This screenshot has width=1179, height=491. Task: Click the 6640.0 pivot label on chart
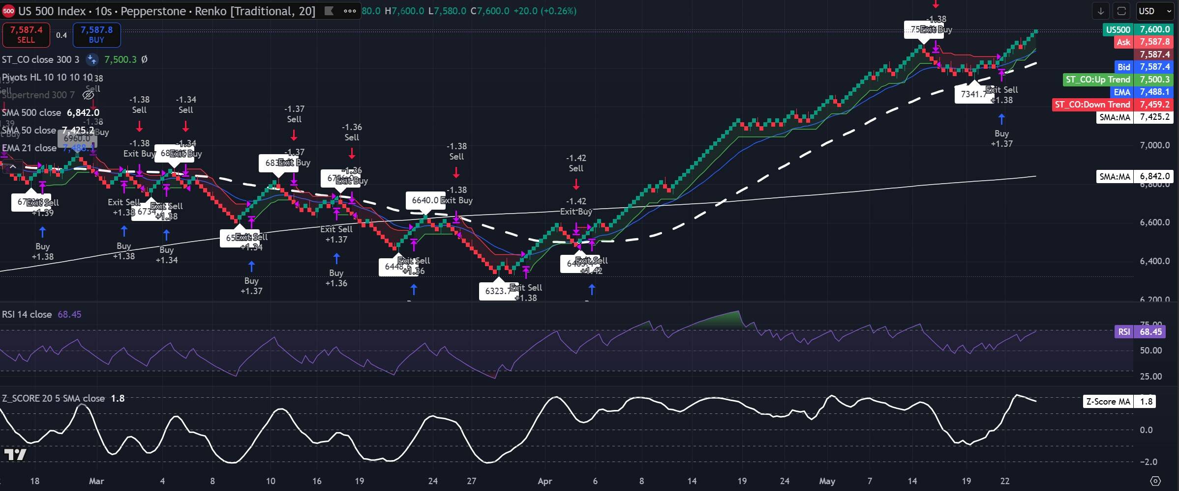(425, 200)
